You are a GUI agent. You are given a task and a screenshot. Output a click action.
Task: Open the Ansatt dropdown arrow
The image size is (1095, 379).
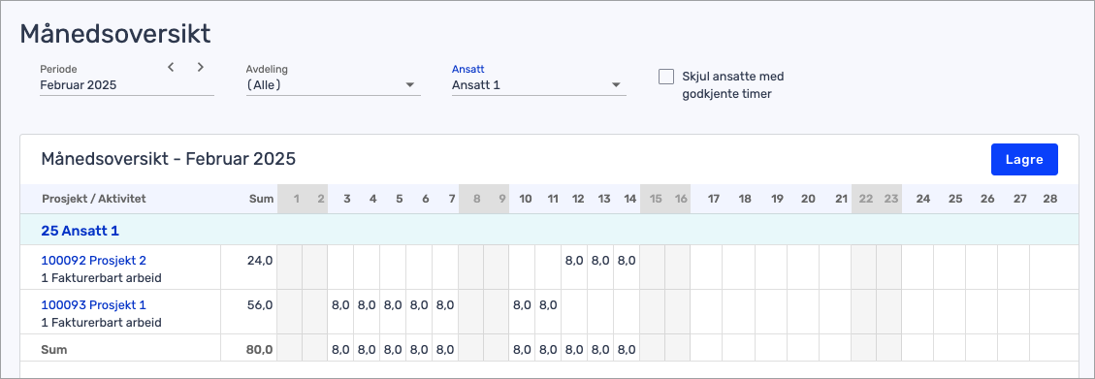coord(616,85)
